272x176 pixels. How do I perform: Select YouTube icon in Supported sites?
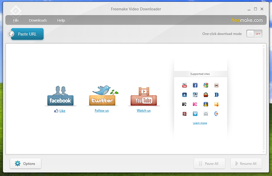tap(184, 85)
